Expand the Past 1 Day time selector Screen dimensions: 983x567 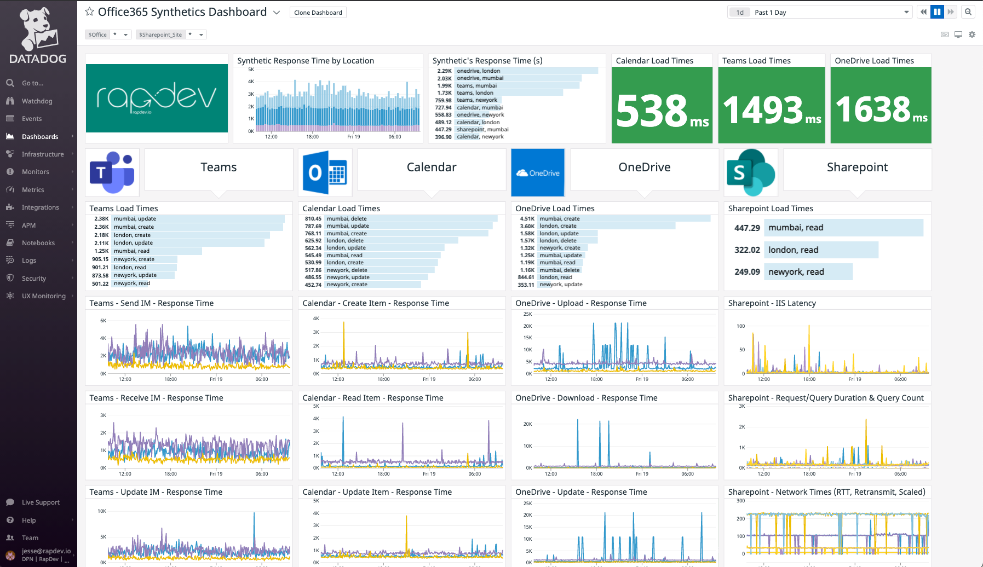(906, 11)
